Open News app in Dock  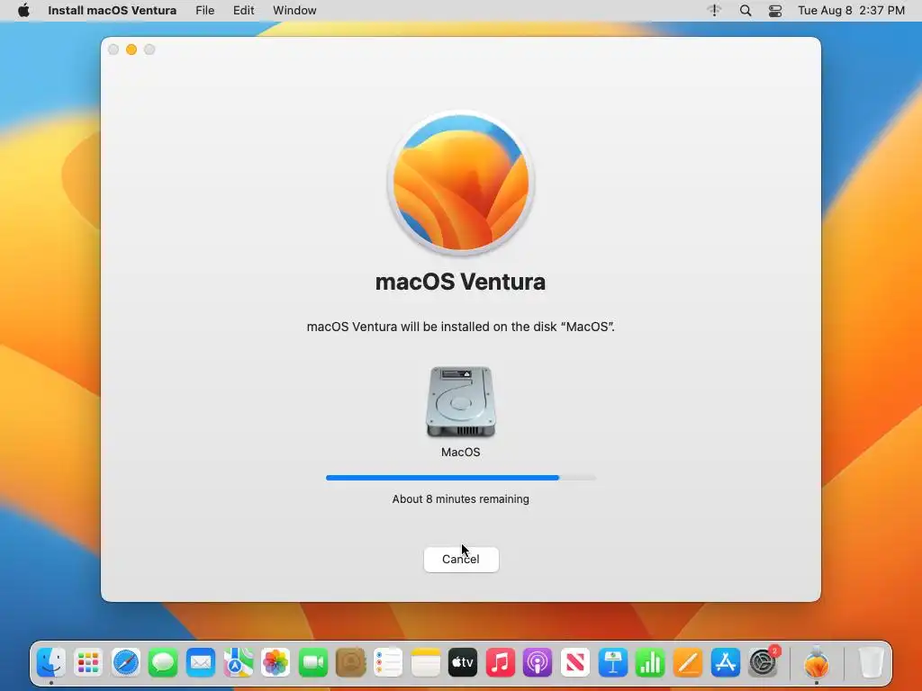point(575,663)
